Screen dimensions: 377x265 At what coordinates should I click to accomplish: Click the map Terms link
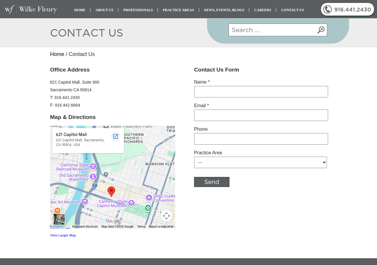pyautogui.click(x=141, y=226)
